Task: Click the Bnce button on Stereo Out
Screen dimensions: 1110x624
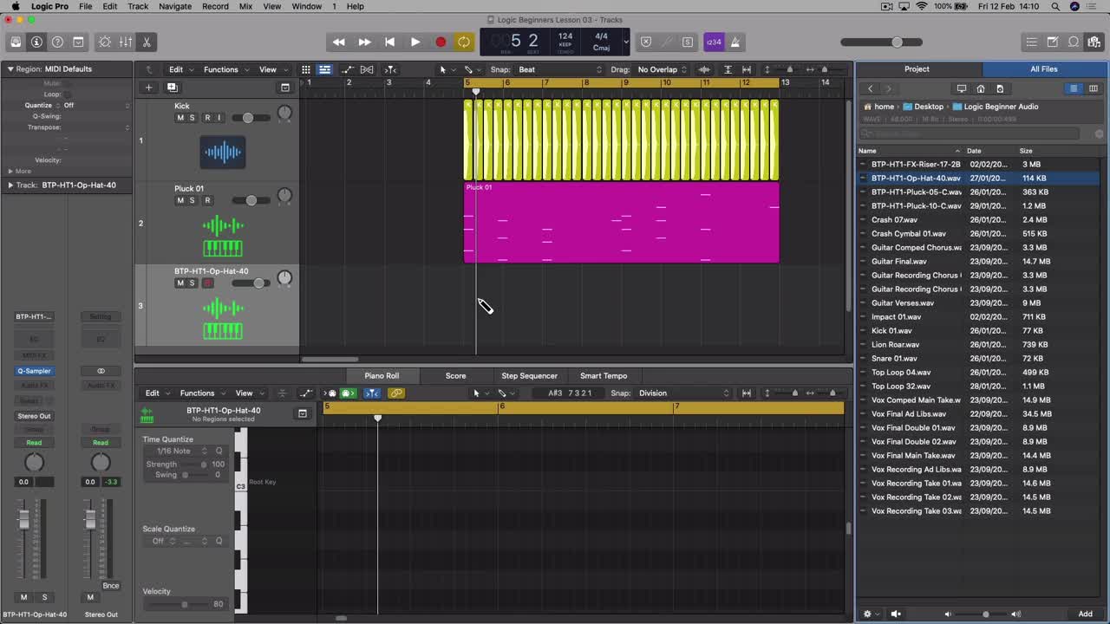Action: (x=111, y=586)
